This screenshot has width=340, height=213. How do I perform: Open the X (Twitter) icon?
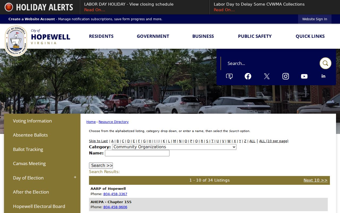point(267,76)
